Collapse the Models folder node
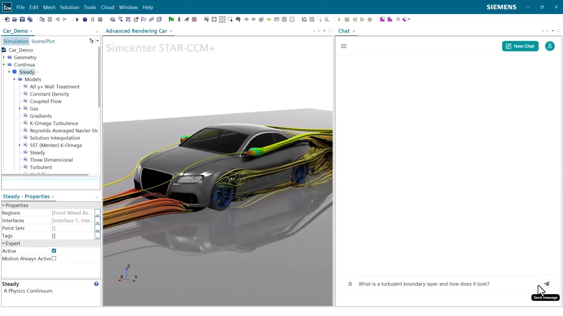 14,79
